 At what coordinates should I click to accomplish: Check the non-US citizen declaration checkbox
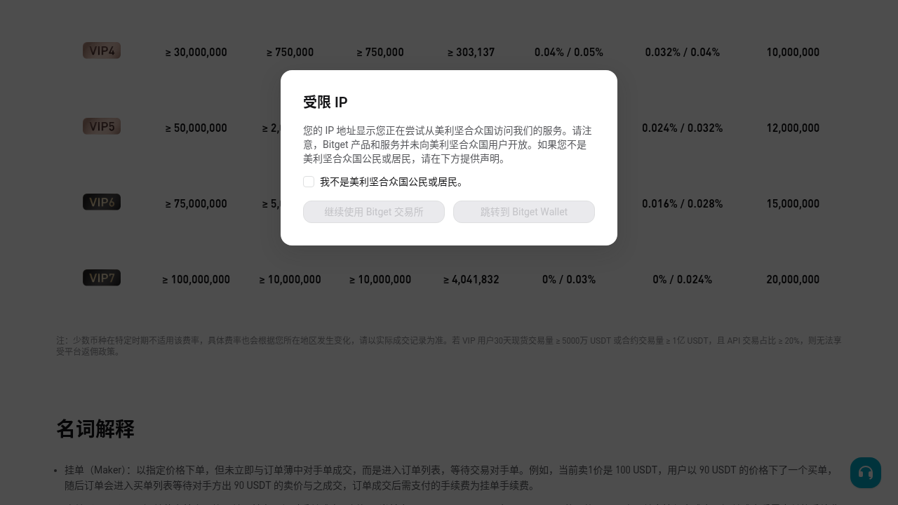click(309, 182)
